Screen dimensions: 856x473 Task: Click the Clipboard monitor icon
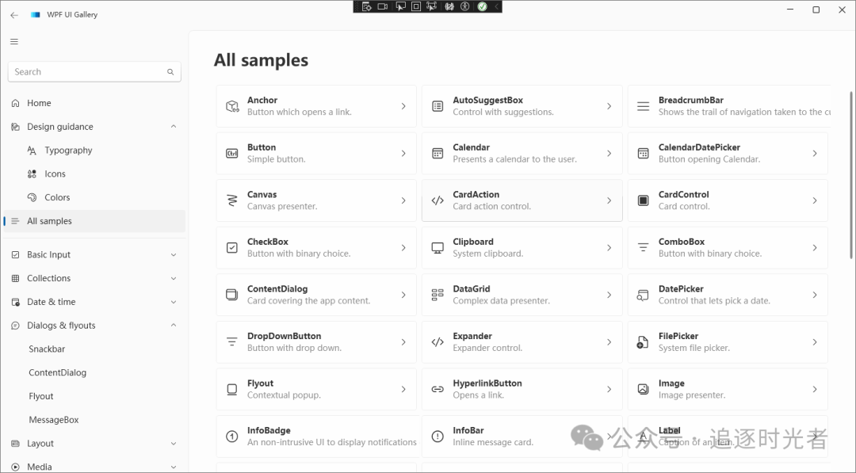tap(438, 248)
